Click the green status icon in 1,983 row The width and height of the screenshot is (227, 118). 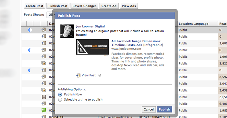44,110
